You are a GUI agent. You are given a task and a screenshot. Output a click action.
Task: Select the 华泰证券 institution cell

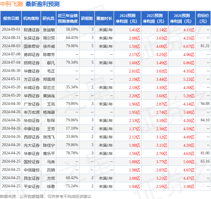click(32, 154)
